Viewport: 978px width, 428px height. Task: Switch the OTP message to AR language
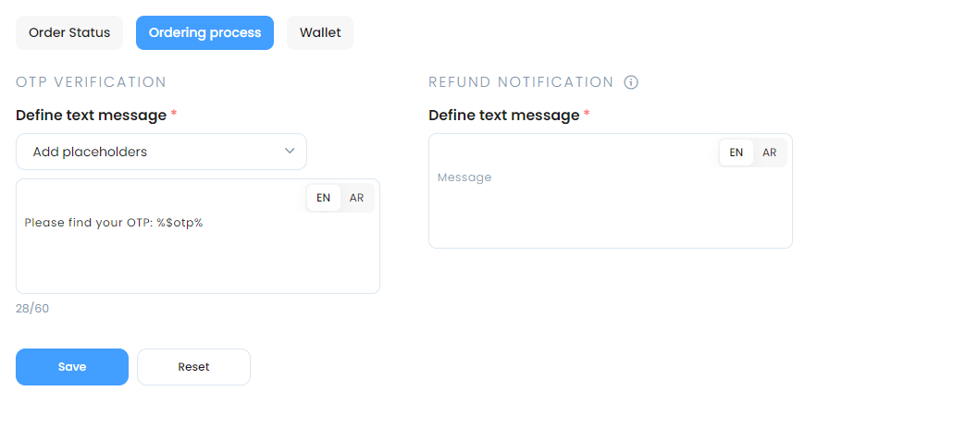(356, 198)
